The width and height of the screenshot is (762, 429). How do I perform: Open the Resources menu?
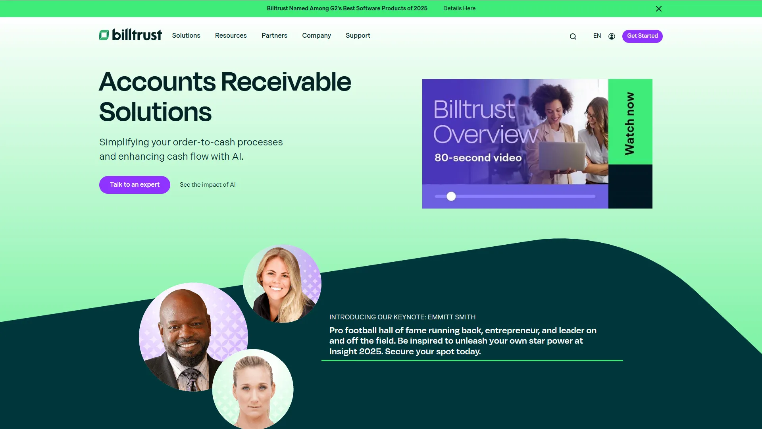(x=231, y=36)
